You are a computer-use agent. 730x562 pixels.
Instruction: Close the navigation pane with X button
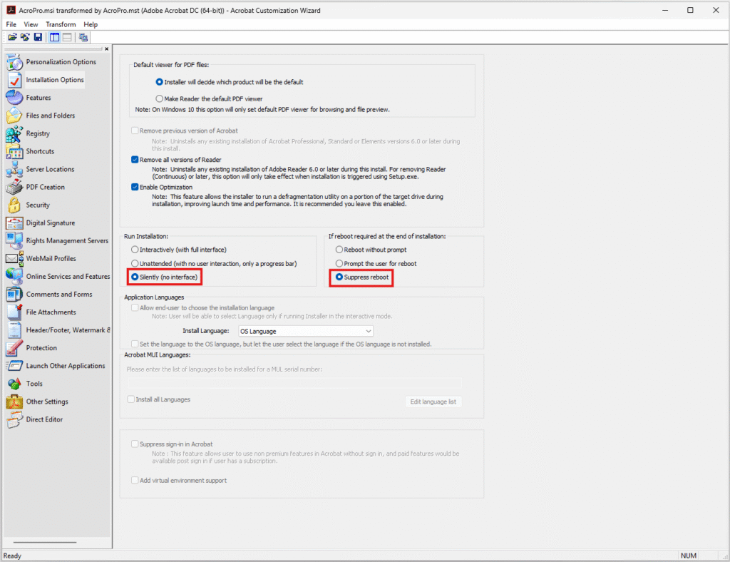[107, 49]
